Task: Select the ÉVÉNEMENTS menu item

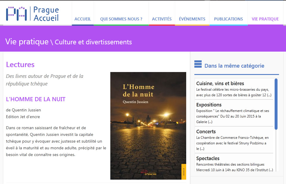Action: pos(192,19)
